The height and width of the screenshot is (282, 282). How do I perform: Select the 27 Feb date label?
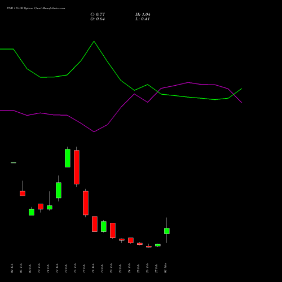(x=156, y=268)
